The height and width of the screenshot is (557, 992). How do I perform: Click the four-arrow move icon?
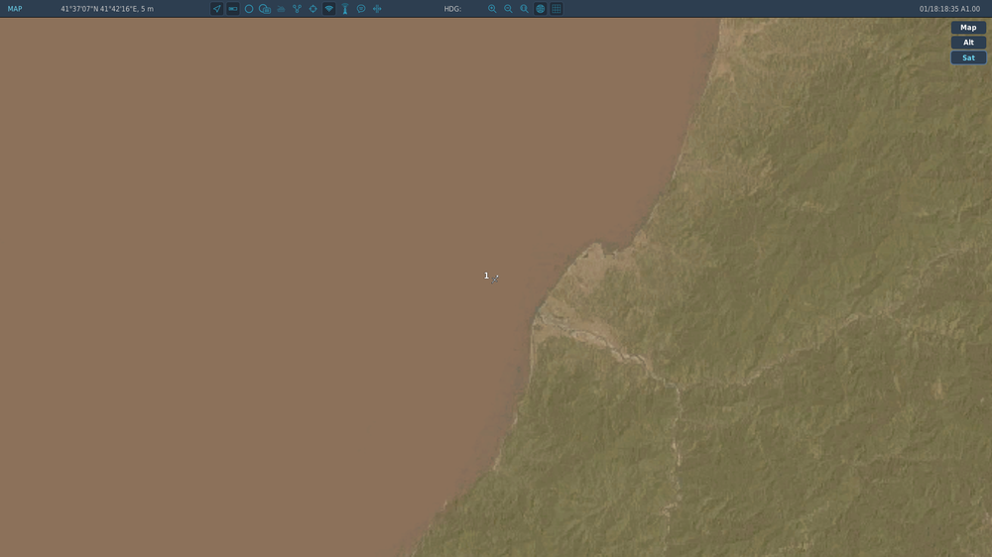[377, 9]
